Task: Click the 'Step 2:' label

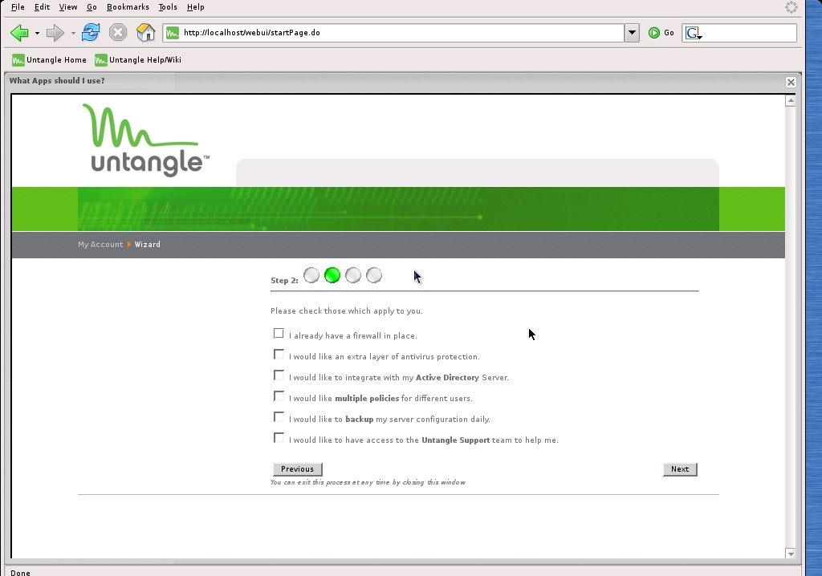Action: (x=284, y=281)
